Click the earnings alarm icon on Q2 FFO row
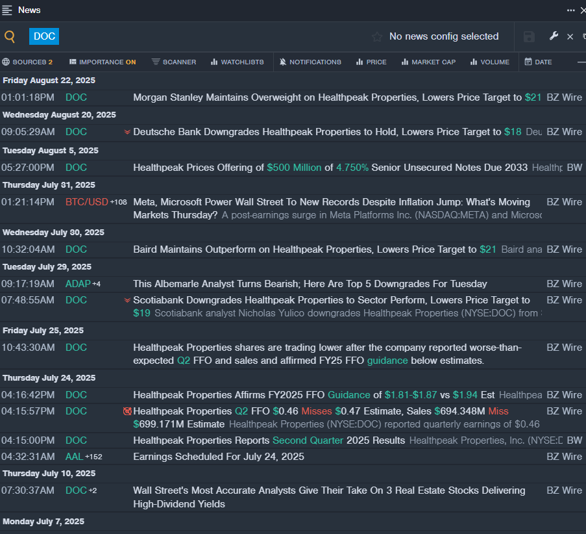 (127, 411)
